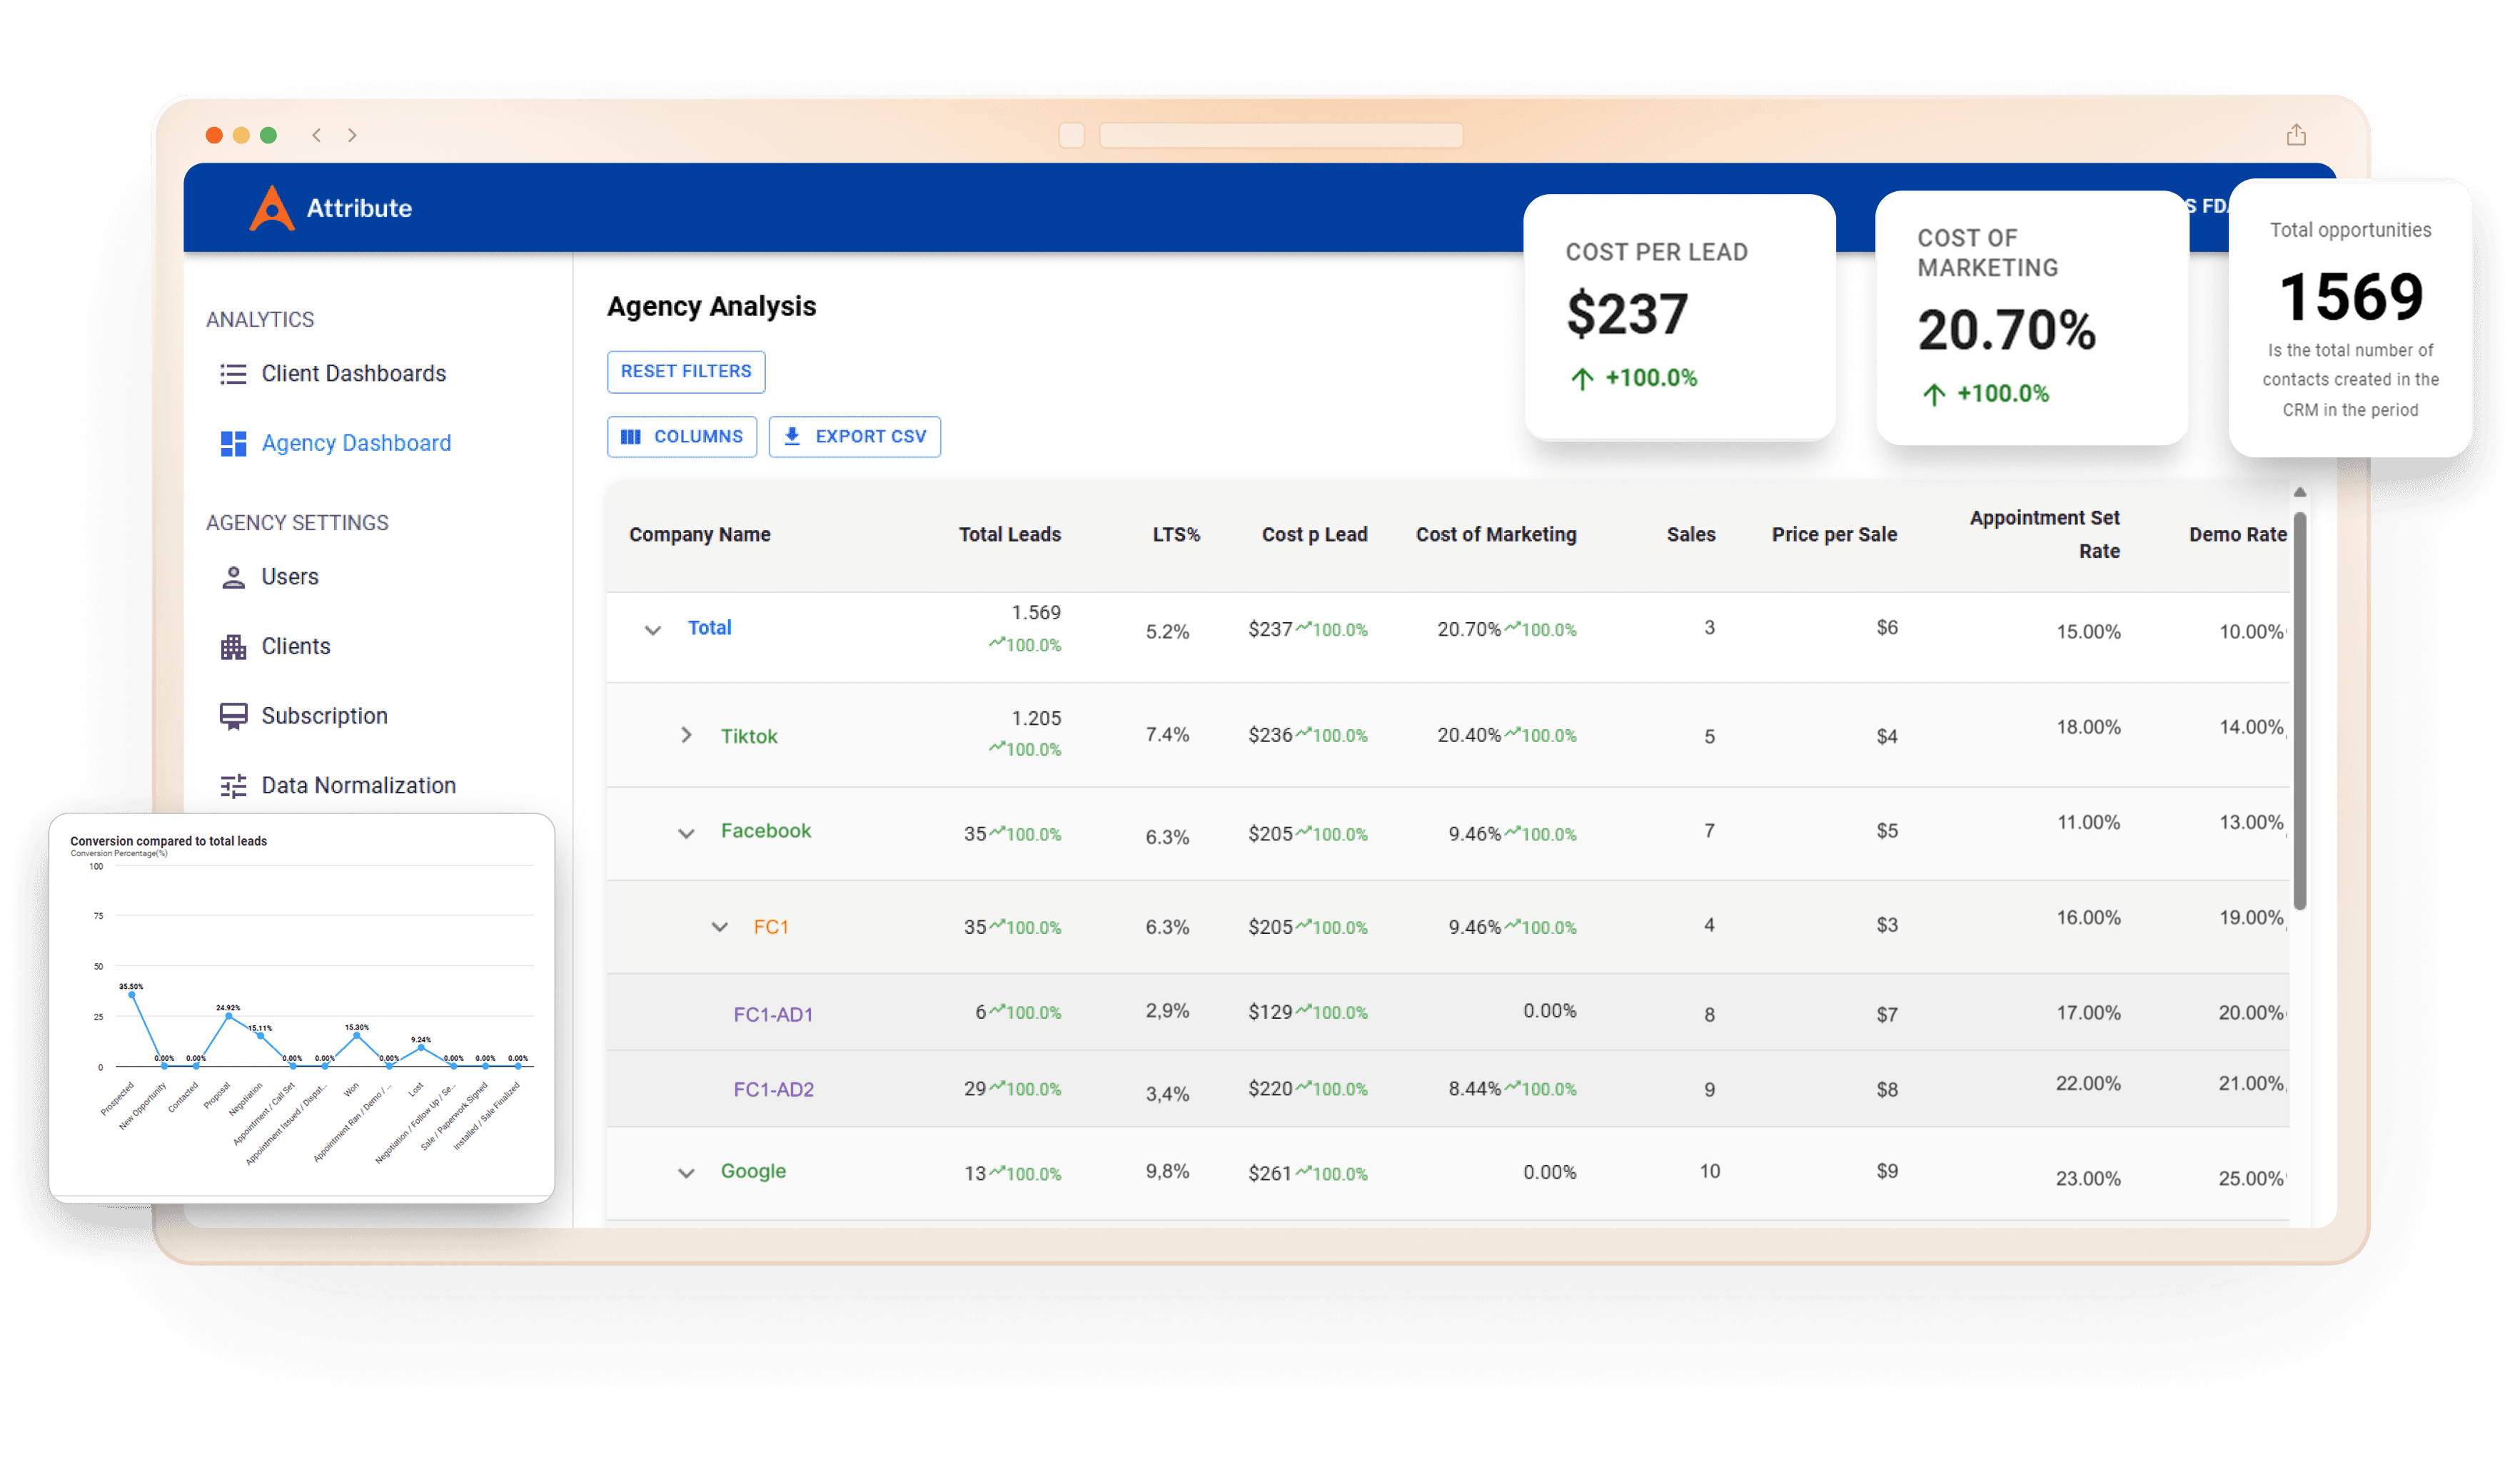Click the Data Normalization sliders icon
Viewport: 2520px width, 1469px height.
click(x=233, y=786)
